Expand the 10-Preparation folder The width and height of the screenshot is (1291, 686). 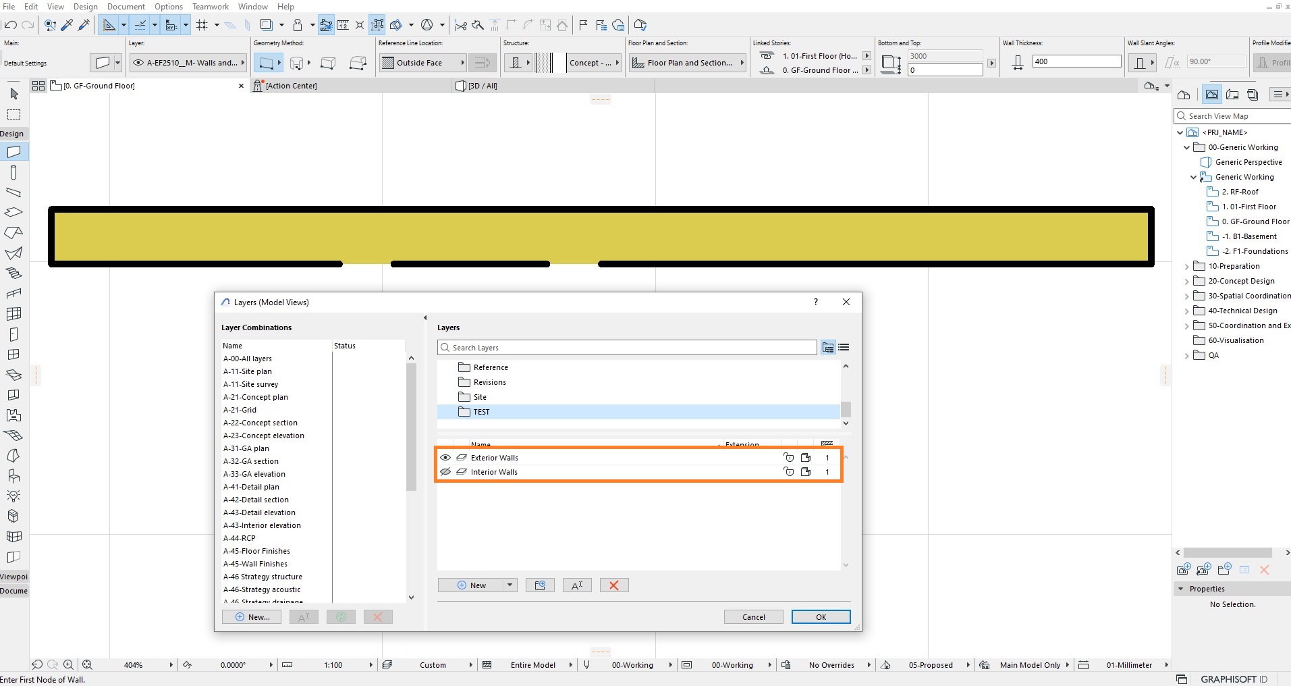pyautogui.click(x=1187, y=266)
